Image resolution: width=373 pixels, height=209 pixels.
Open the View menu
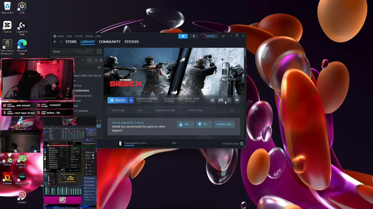(69, 36)
